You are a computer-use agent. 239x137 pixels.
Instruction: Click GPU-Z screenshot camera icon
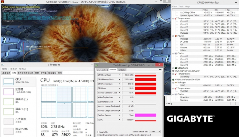click(160, 69)
